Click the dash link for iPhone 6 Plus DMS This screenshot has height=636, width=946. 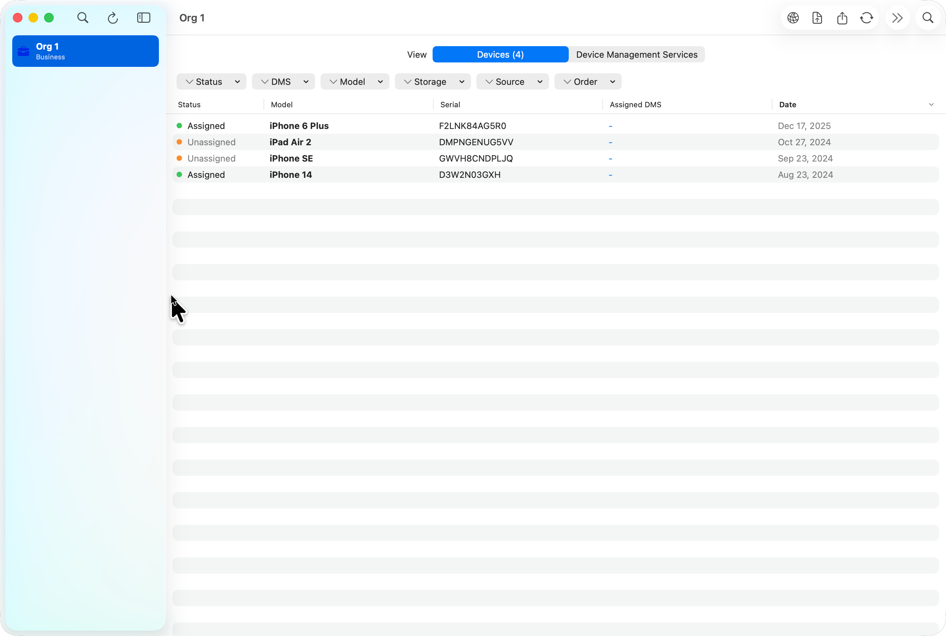click(x=611, y=126)
